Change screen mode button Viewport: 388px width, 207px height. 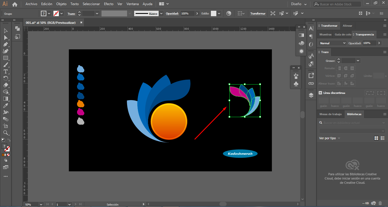[6, 167]
